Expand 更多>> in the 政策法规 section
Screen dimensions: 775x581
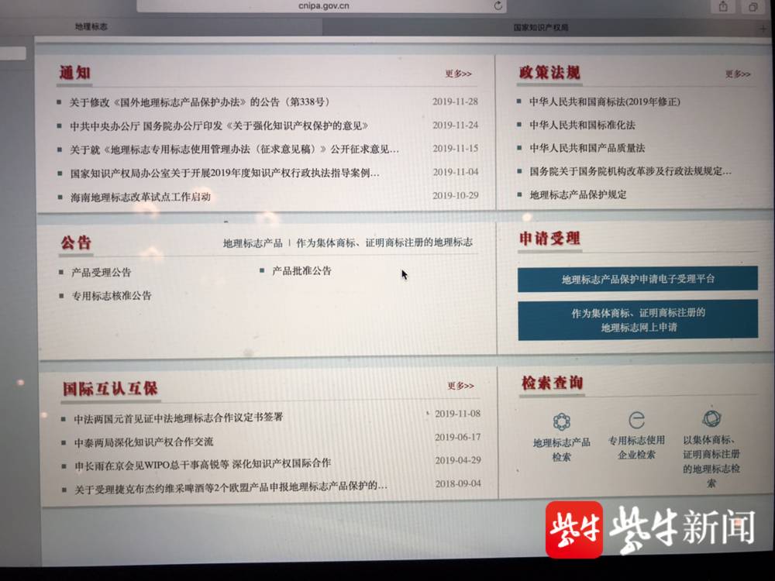point(738,74)
